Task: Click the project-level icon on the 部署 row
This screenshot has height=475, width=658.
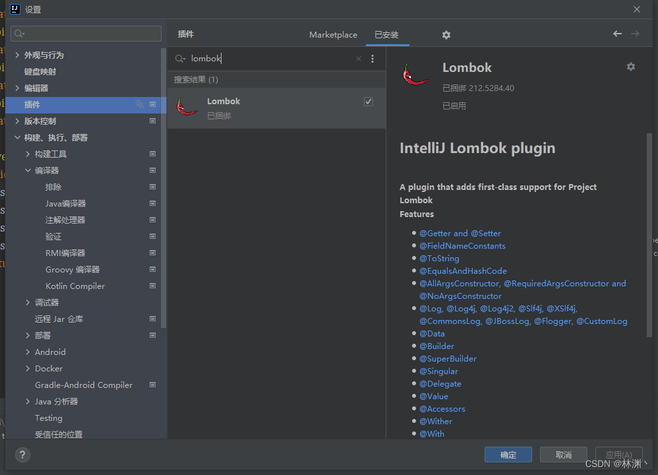Action: [153, 335]
